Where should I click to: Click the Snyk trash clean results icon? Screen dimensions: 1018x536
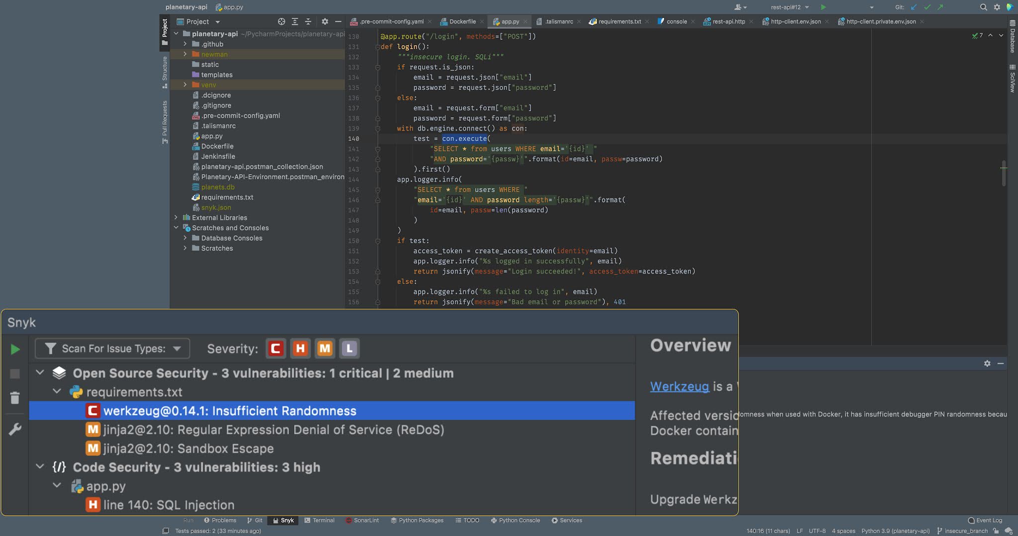15,398
